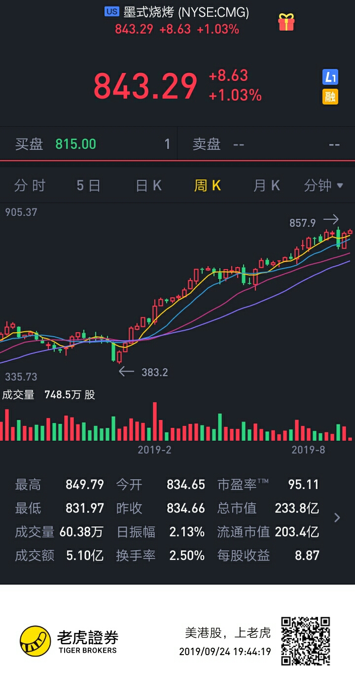Tap the 日振幅 2.13% value
This screenshot has height=698, width=355.
[187, 532]
